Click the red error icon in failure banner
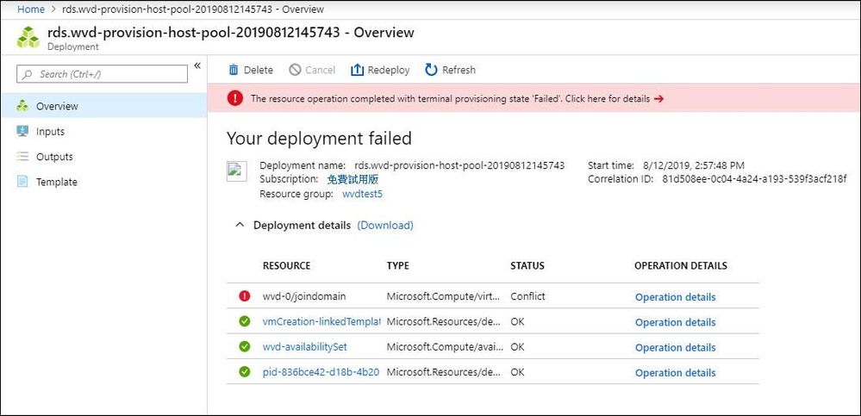Image resolution: width=861 pixels, height=416 pixels. [235, 98]
